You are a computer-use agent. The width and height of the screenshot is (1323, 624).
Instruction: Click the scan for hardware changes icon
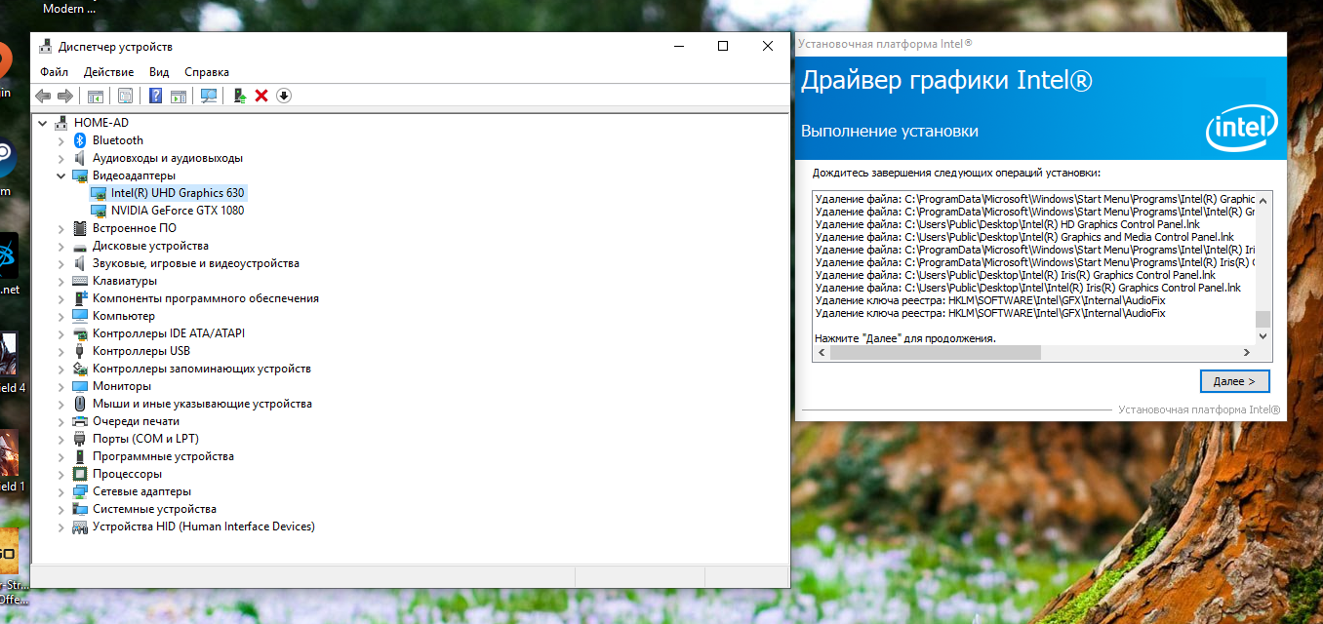tap(208, 96)
